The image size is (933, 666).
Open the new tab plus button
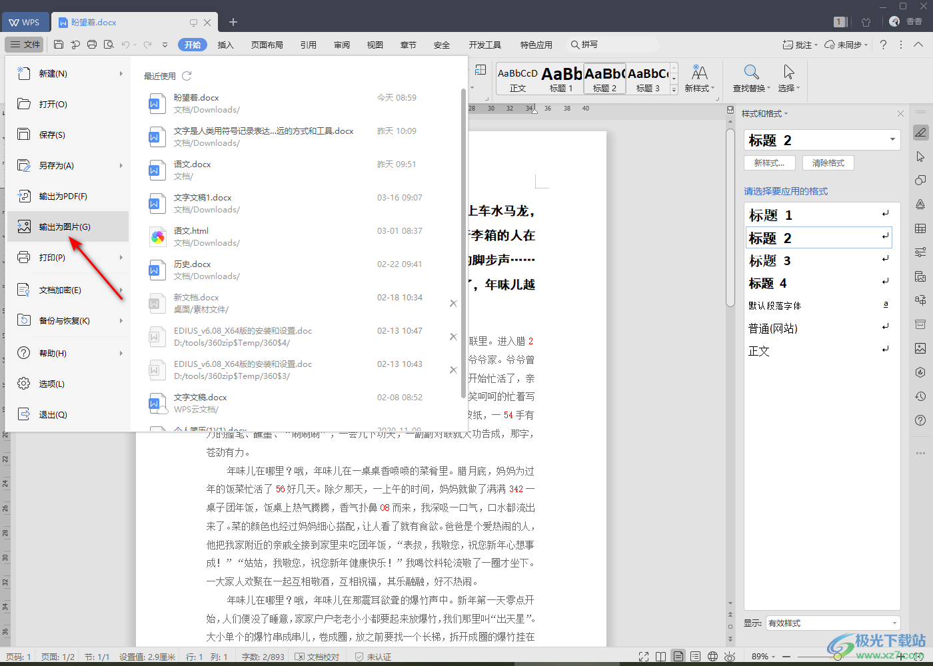pos(233,22)
